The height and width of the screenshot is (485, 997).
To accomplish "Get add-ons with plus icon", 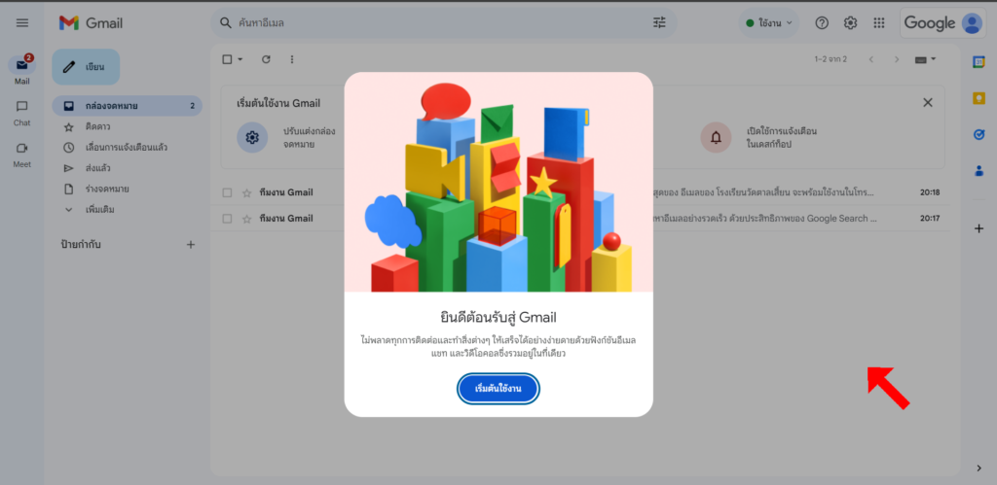I will (x=979, y=228).
